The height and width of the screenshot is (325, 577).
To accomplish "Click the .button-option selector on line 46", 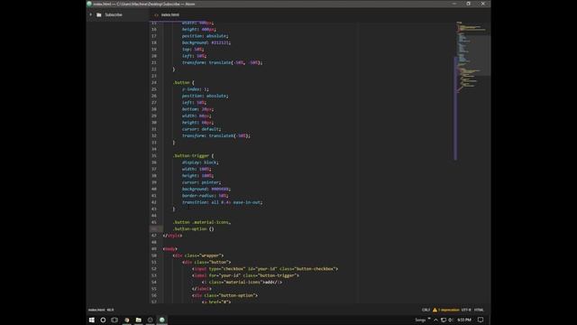I will pyautogui.click(x=190, y=228).
